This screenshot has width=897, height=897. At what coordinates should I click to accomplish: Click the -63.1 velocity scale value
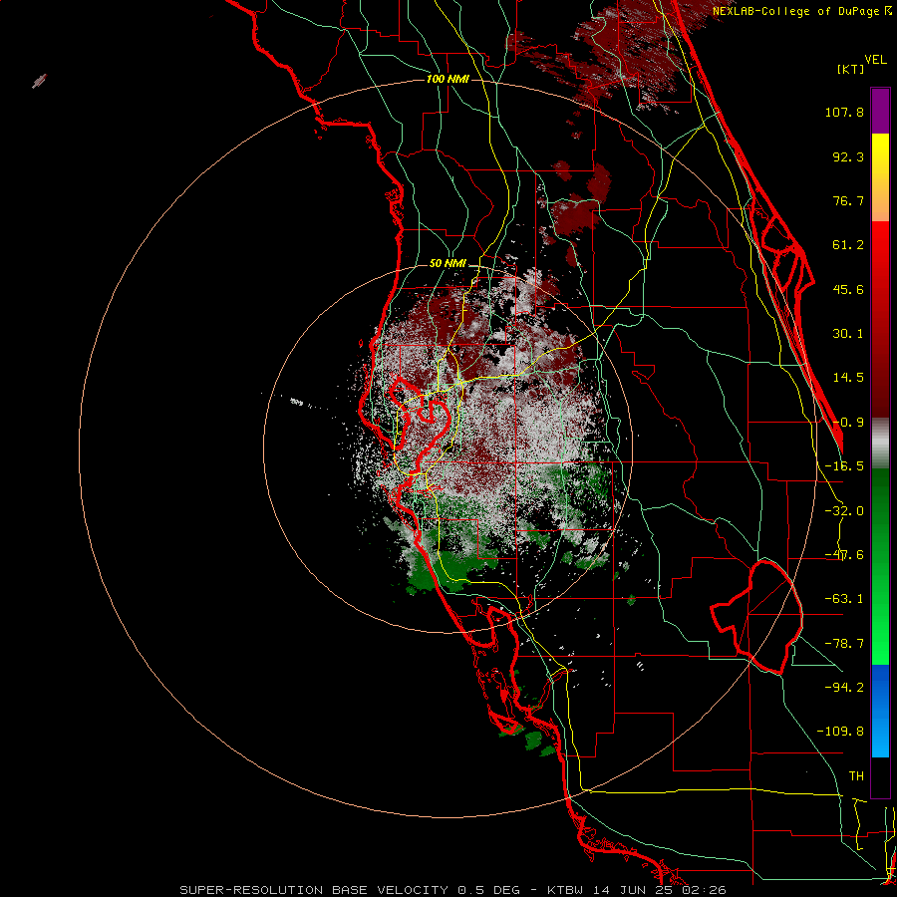click(844, 599)
